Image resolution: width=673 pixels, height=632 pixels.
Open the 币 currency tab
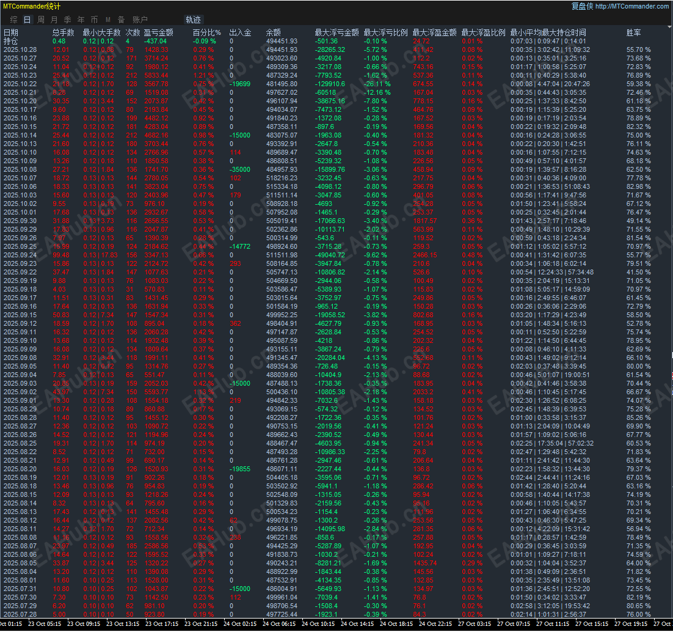pyautogui.click(x=95, y=20)
